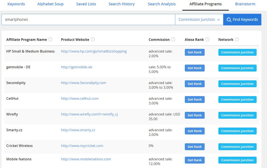Click Commission Junction button in CellHut row
Screen dimensions: 267x168
tap(237, 99)
